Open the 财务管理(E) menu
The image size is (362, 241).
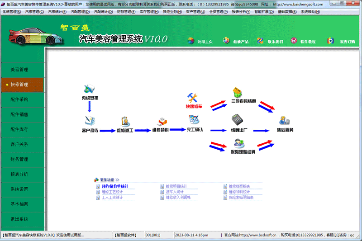coord(126,12)
